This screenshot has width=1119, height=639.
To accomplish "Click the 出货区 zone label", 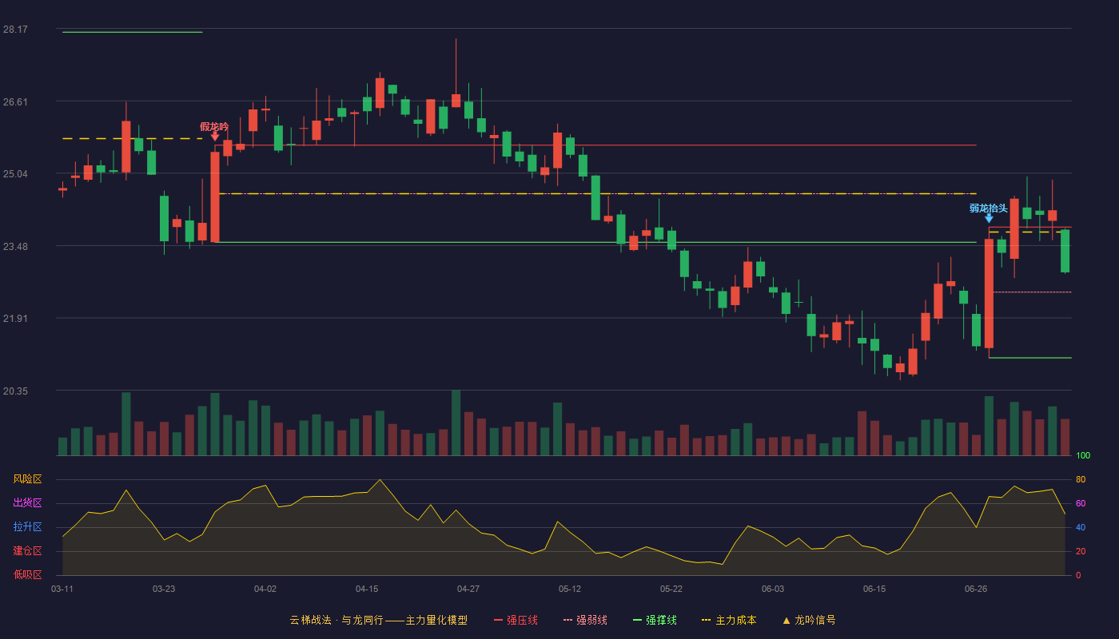I will coord(27,503).
